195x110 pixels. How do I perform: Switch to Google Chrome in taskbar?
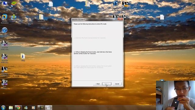[18, 108]
